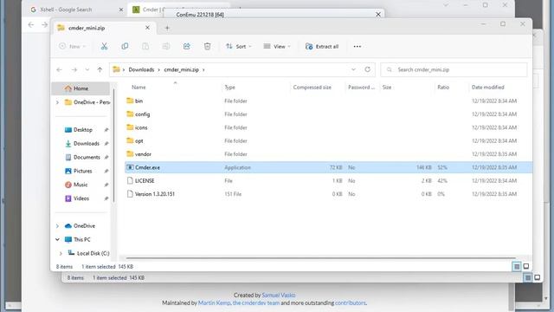Refresh the current folder view

[x=367, y=69]
